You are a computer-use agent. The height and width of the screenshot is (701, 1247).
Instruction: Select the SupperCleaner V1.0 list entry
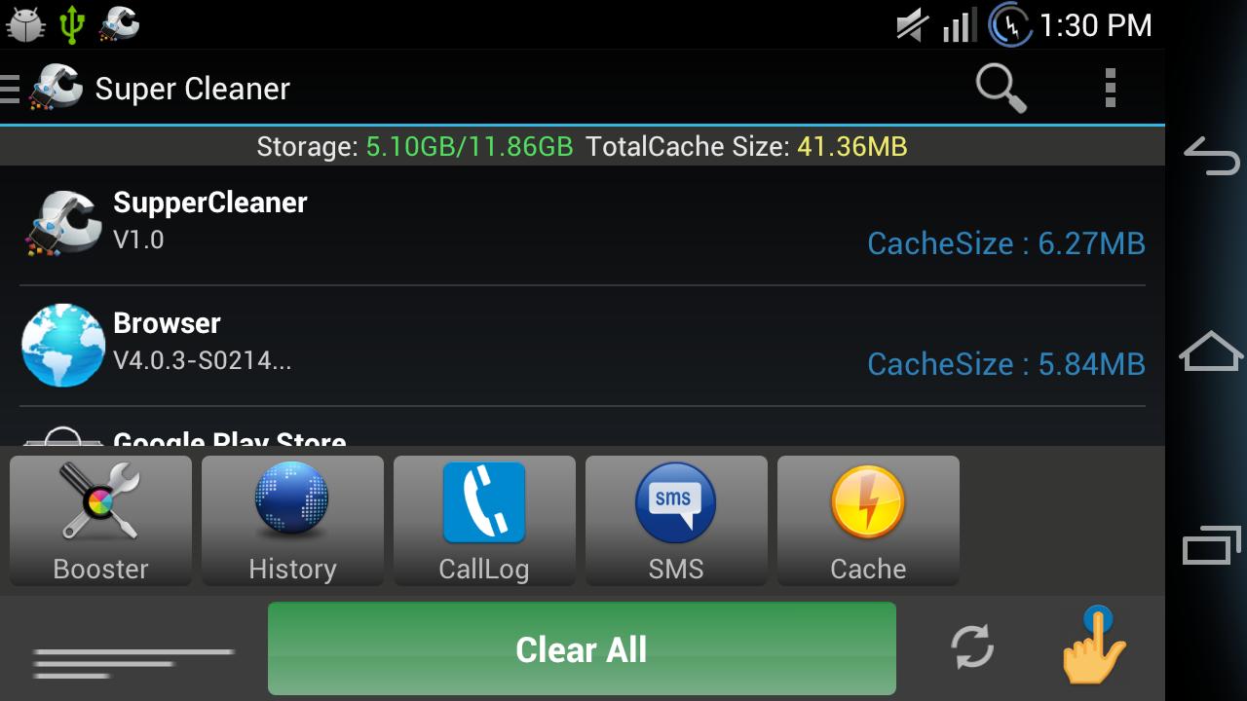[583, 225]
